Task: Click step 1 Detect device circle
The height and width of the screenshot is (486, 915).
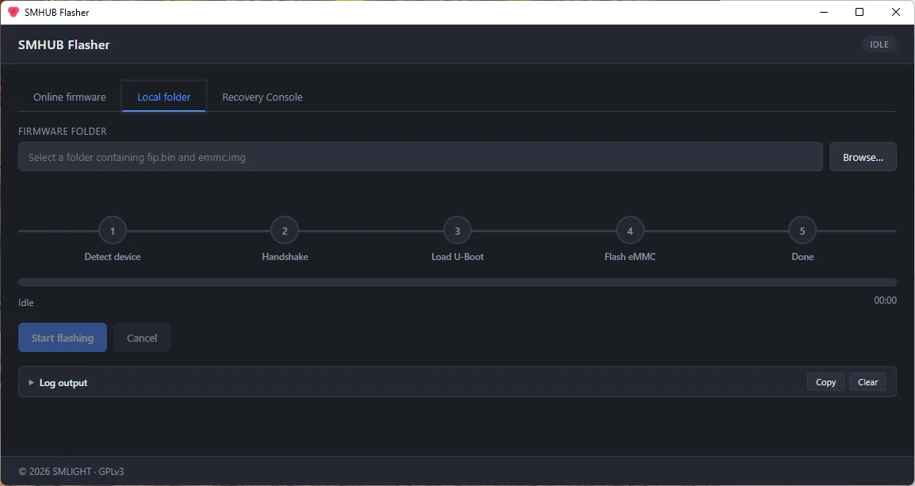Action: (113, 231)
